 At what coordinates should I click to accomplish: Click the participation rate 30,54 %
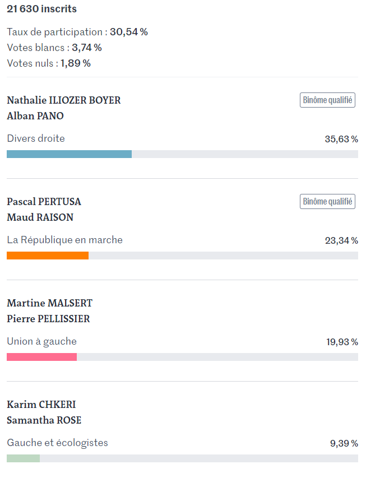(129, 32)
